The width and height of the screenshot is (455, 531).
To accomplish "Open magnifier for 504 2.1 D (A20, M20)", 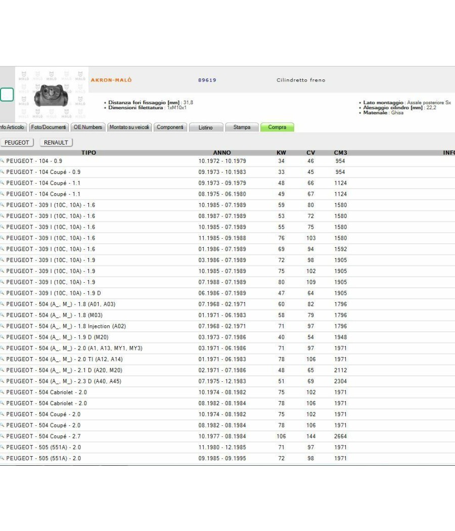I will 2,370.
